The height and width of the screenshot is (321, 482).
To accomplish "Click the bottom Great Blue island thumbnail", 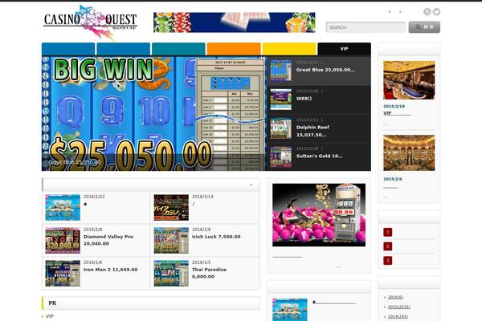I will [289, 310].
